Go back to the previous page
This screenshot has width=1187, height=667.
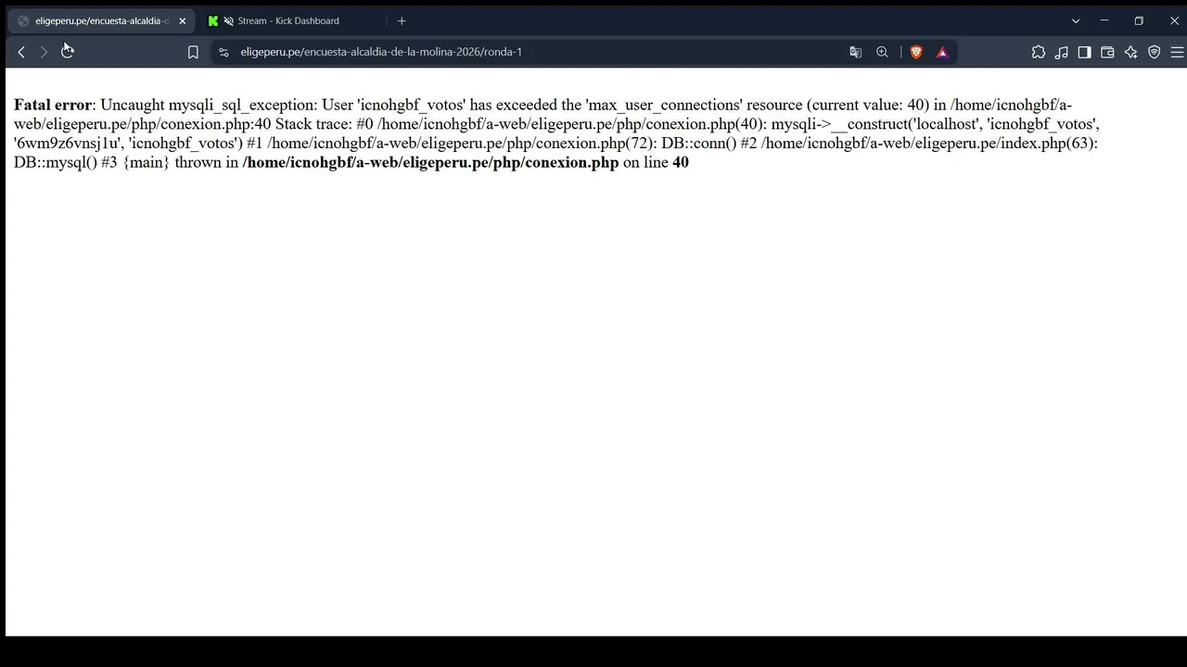pos(21,52)
